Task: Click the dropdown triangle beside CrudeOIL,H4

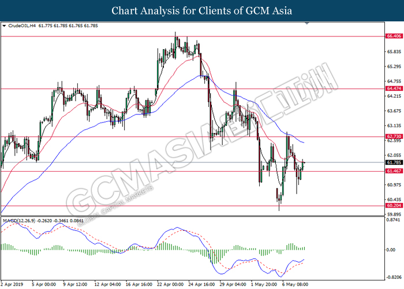Action: pyautogui.click(x=4, y=26)
